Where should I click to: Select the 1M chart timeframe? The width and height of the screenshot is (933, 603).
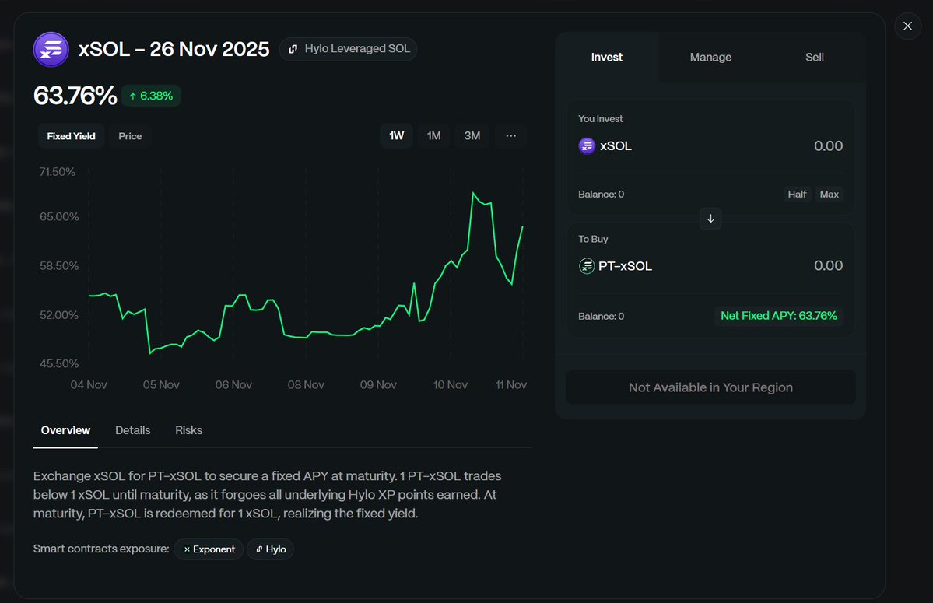pos(433,135)
